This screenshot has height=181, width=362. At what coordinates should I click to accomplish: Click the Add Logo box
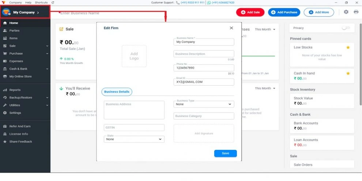coord(134,56)
